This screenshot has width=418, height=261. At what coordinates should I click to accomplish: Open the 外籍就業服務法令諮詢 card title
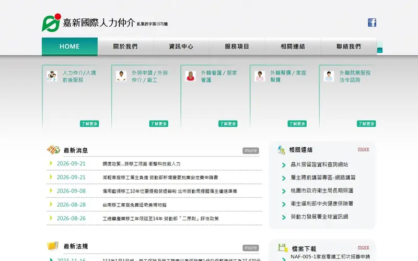coord(355,76)
